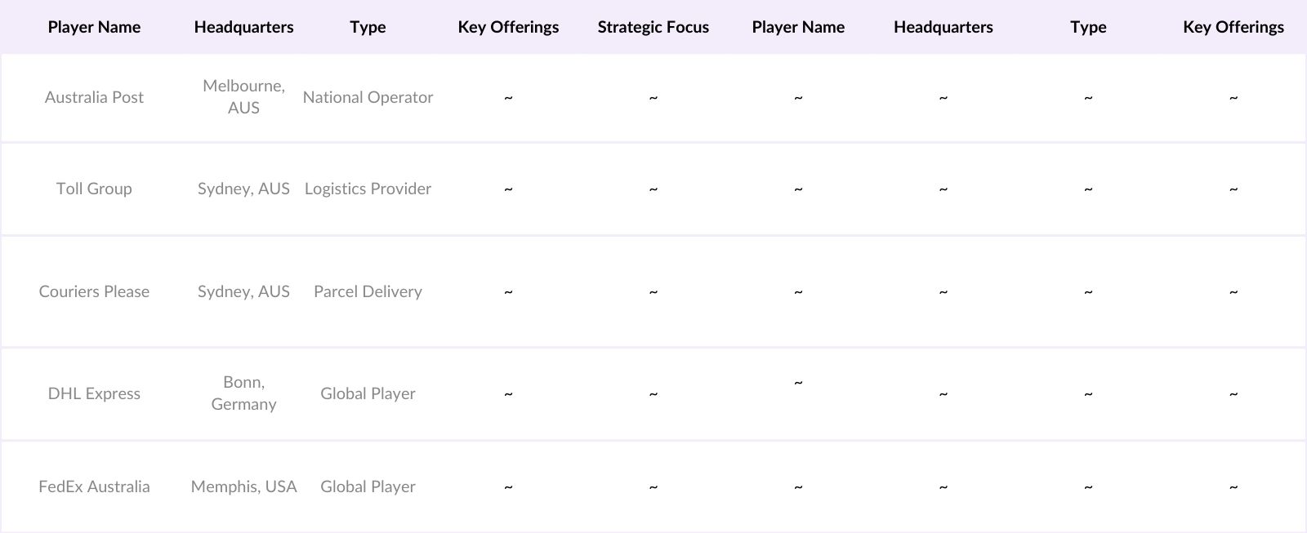Click FedEx Australia row's Global Player cell

click(x=368, y=486)
